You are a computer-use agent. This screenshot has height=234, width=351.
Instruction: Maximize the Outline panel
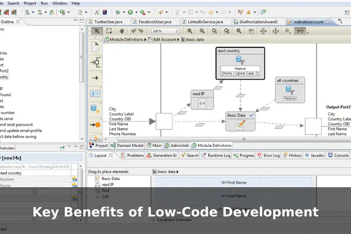click(81, 21)
